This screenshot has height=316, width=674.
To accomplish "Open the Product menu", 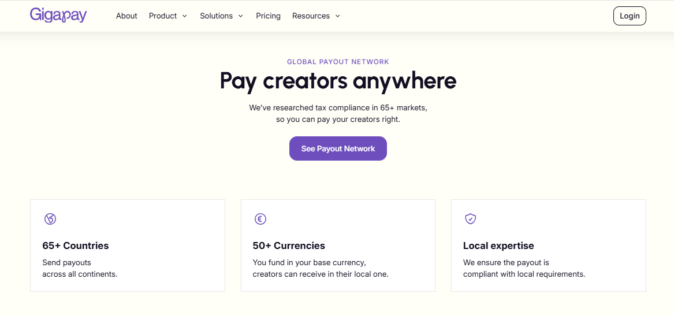I will coord(168,16).
